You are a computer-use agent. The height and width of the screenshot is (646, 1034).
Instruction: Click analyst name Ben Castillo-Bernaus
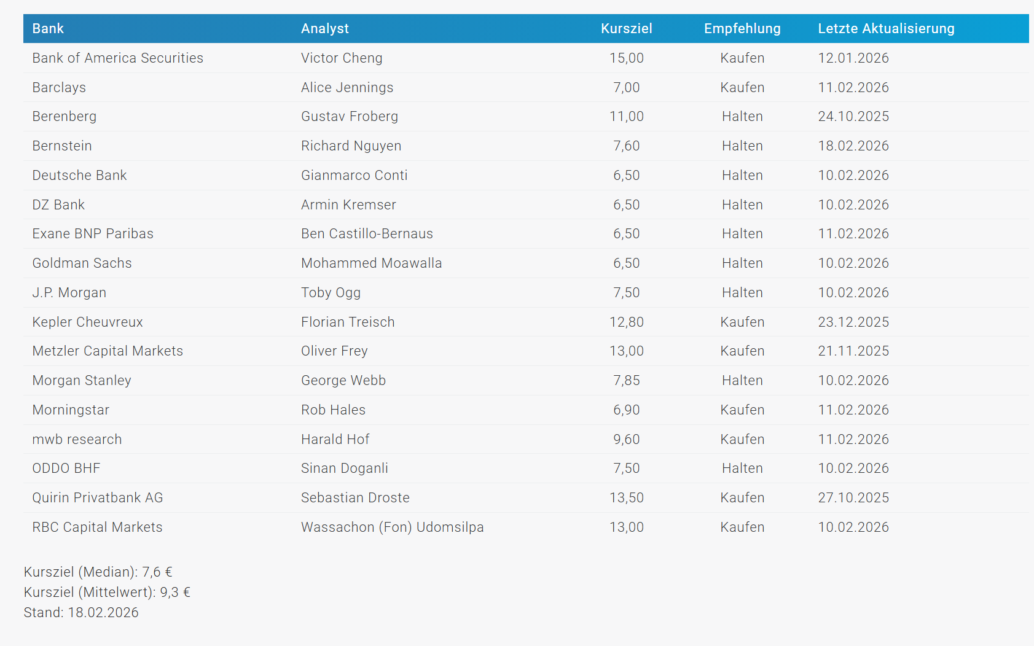pyautogui.click(x=367, y=234)
